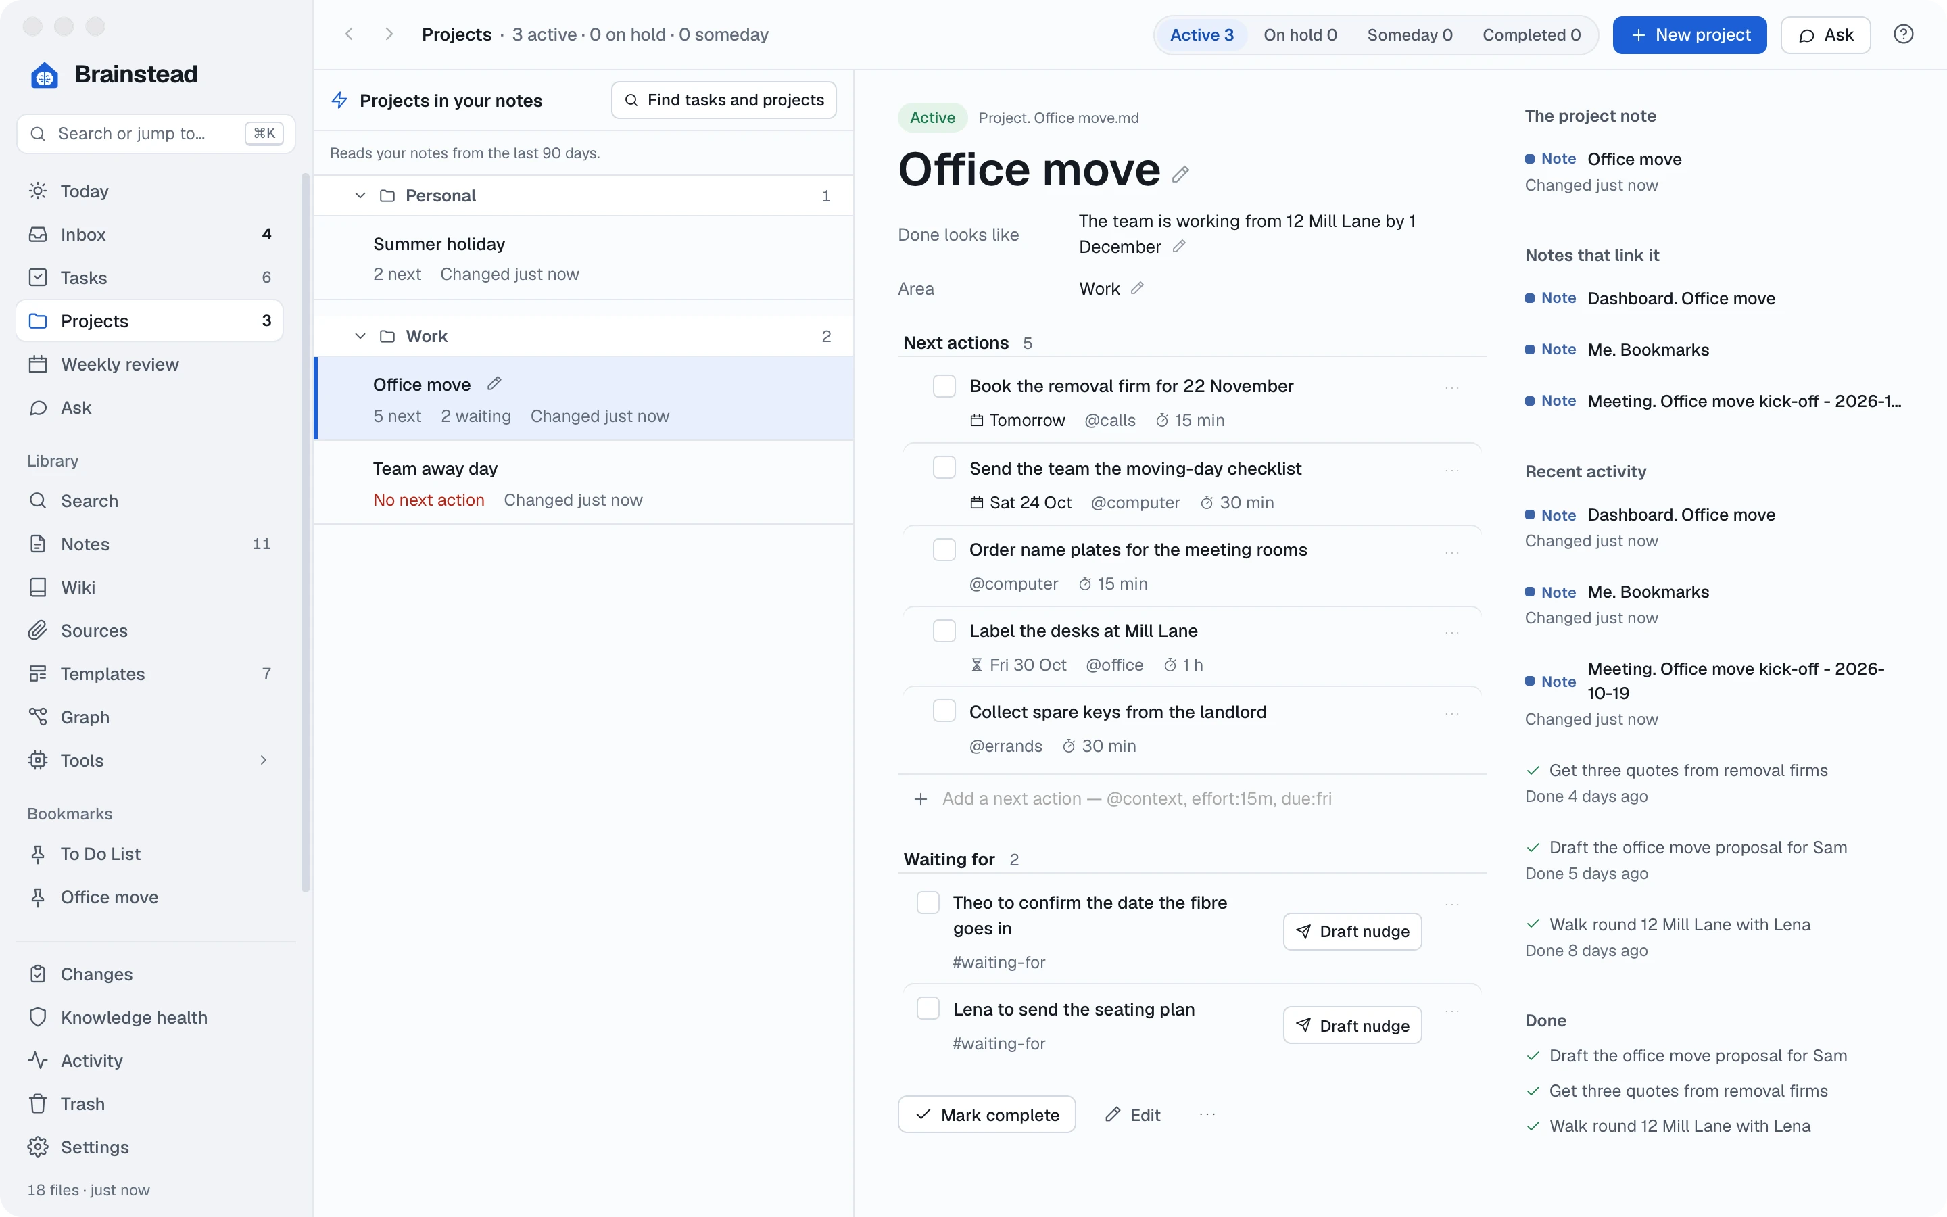The image size is (1947, 1217).
Task: Go forward with the right arrow
Action: pos(389,34)
